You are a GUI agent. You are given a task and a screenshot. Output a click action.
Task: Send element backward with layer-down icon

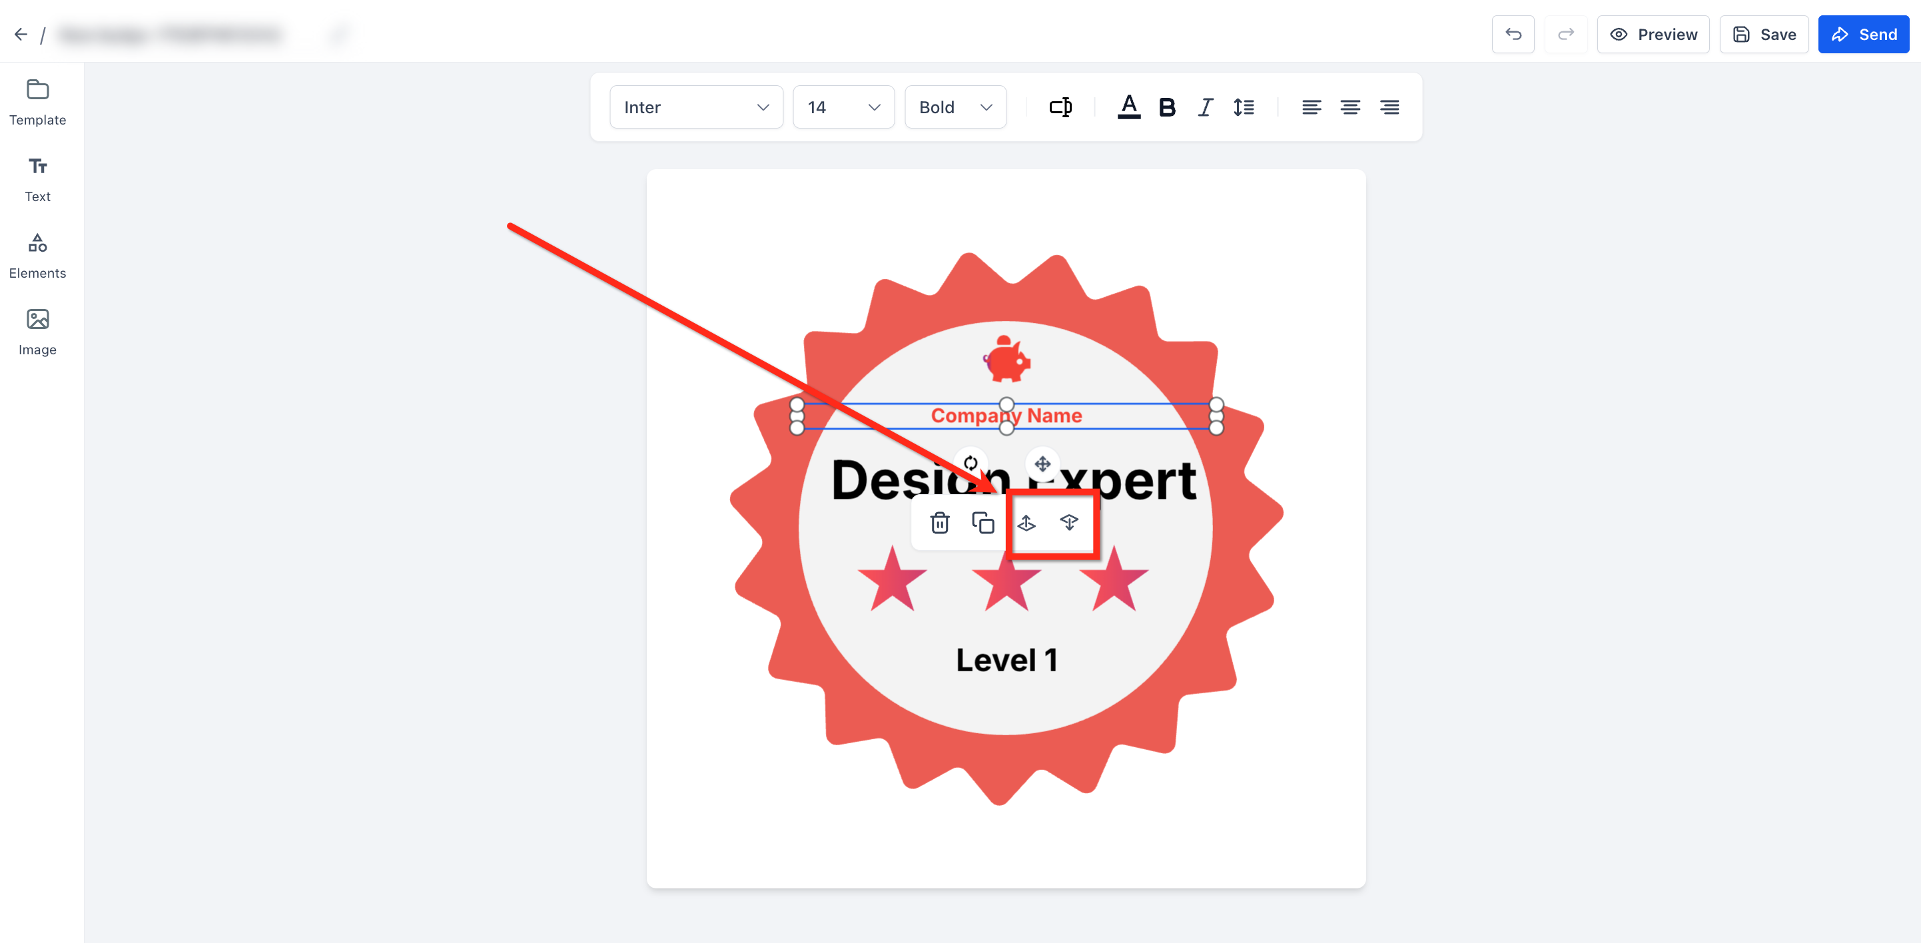pos(1068,523)
